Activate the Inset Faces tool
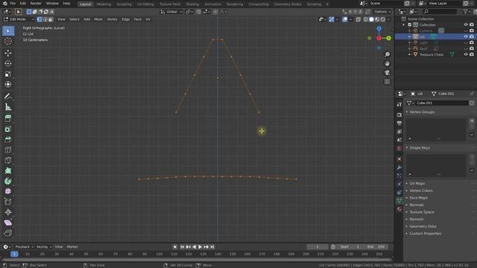 click(x=8, y=129)
